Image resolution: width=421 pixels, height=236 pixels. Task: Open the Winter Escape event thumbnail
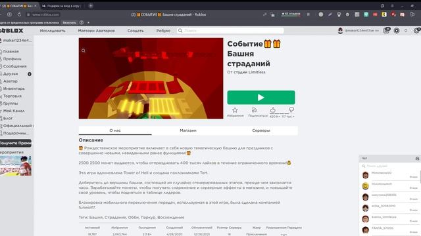[16, 166]
